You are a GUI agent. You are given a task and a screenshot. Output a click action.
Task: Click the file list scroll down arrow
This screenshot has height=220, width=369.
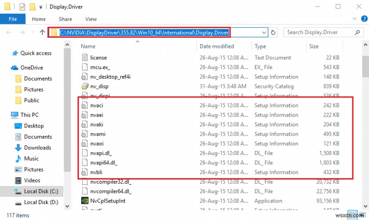(365, 206)
